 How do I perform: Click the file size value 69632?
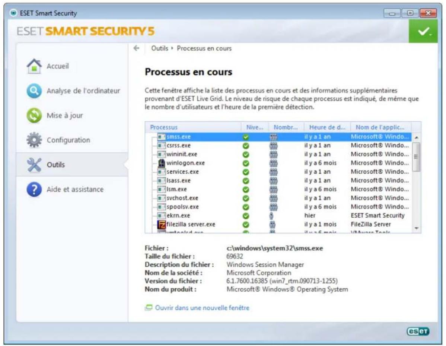pyautogui.click(x=235, y=256)
